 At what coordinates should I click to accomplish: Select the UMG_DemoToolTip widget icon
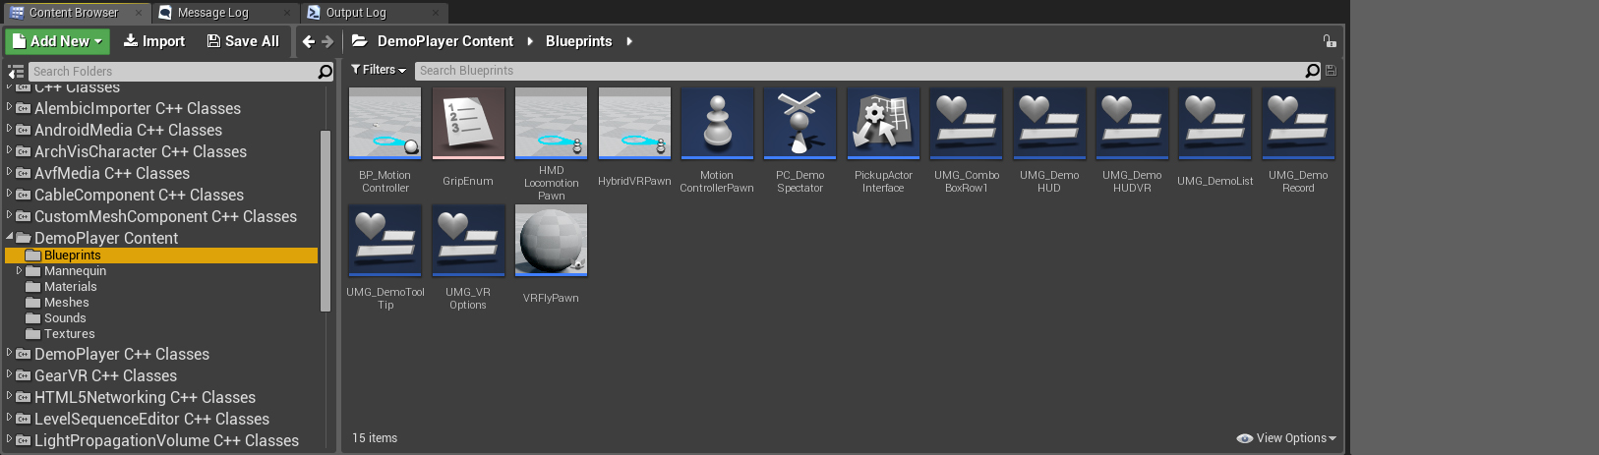[385, 240]
